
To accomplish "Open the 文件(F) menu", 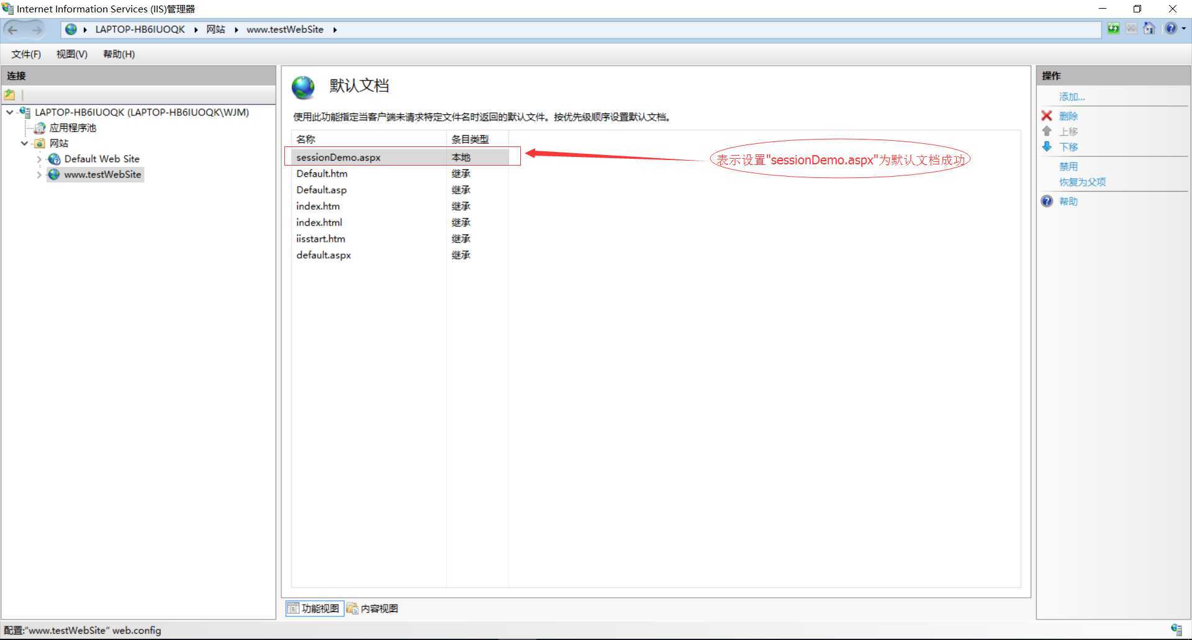I will coord(26,55).
